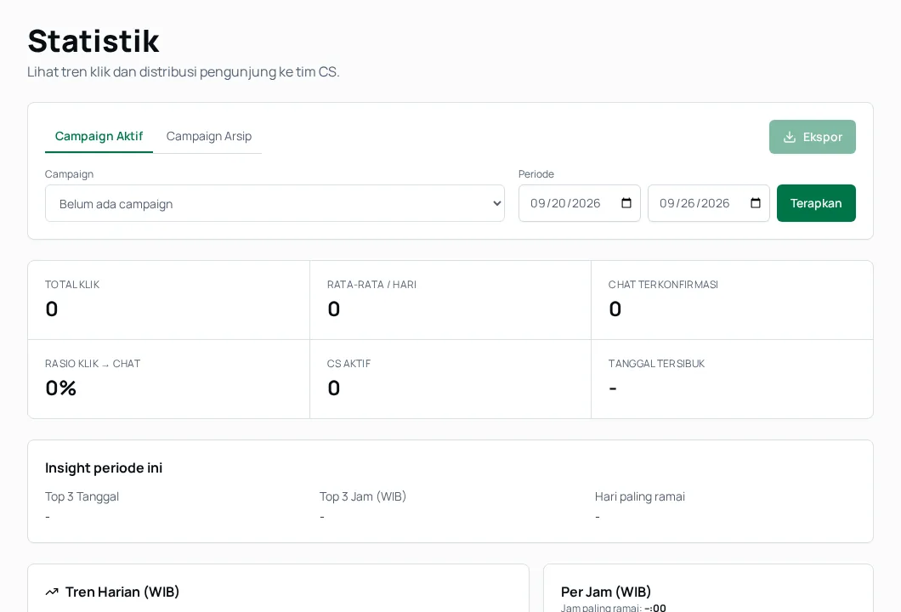Click the start date field 09/20/2026
Viewport: 901px width, 612px height.
coord(579,203)
